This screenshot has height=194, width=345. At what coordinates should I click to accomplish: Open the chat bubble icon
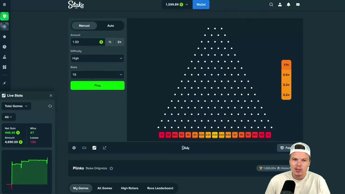(x=298, y=5)
